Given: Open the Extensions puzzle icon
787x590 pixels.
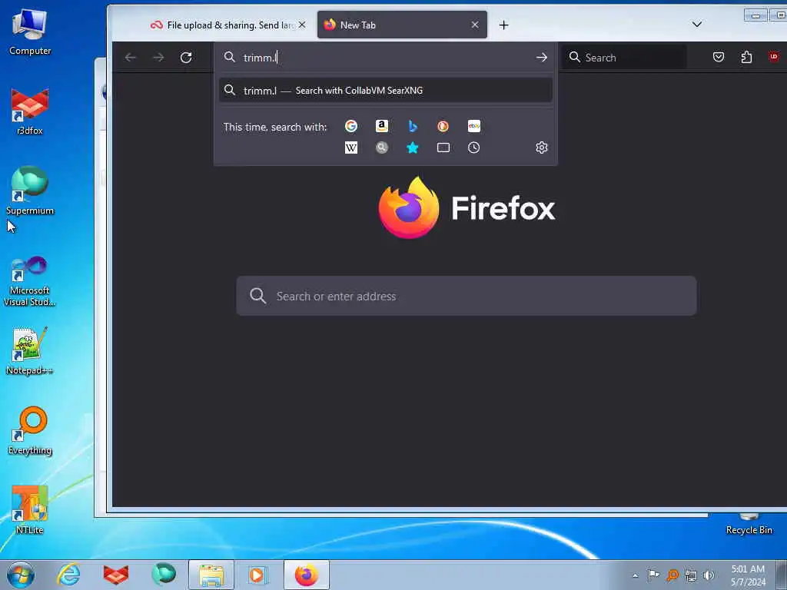Looking at the screenshot, I should [746, 57].
